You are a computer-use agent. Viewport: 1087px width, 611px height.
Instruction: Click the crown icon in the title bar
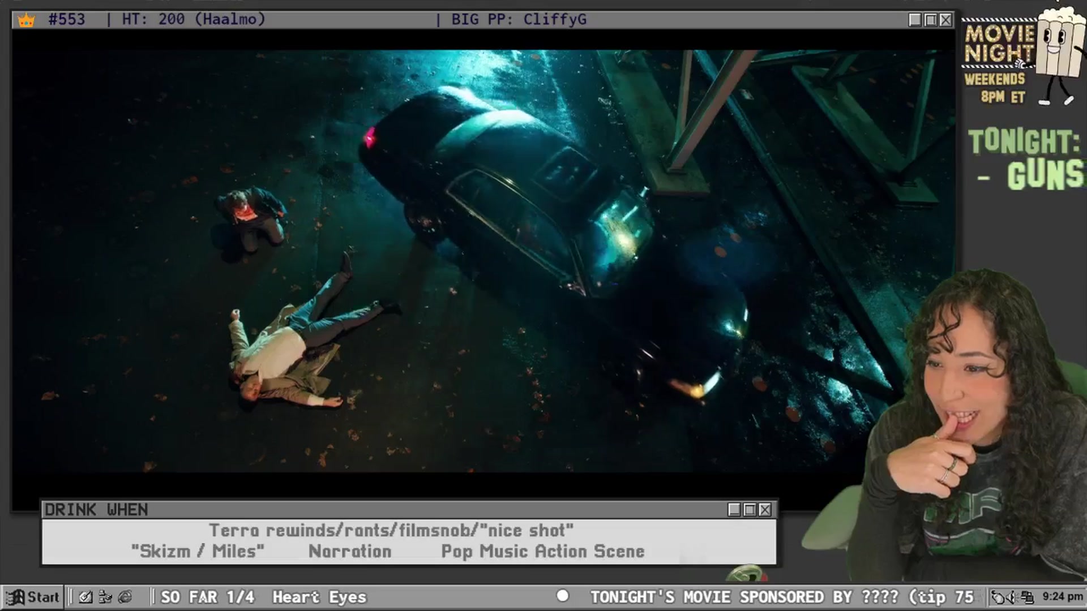coord(26,20)
